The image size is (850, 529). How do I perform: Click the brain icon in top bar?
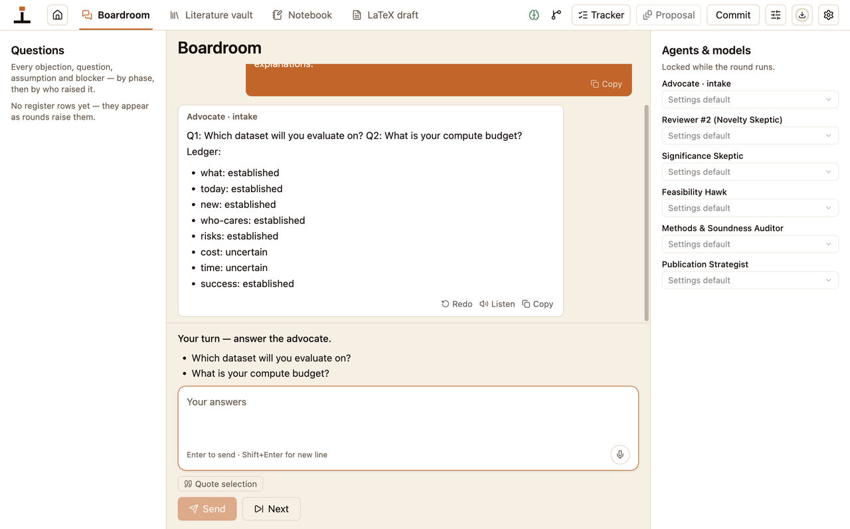point(534,15)
